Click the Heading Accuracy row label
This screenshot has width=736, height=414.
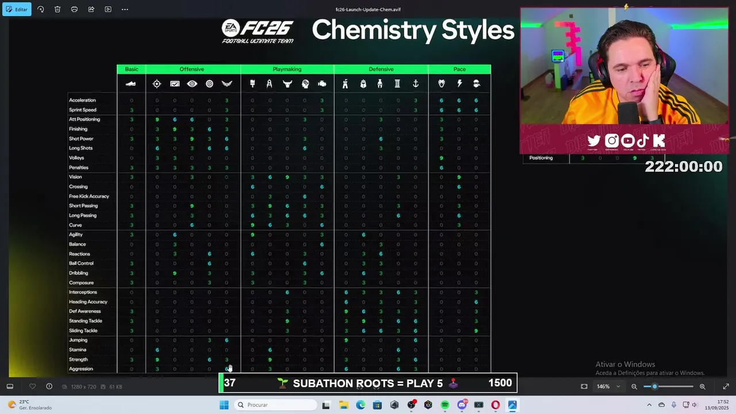(88, 302)
